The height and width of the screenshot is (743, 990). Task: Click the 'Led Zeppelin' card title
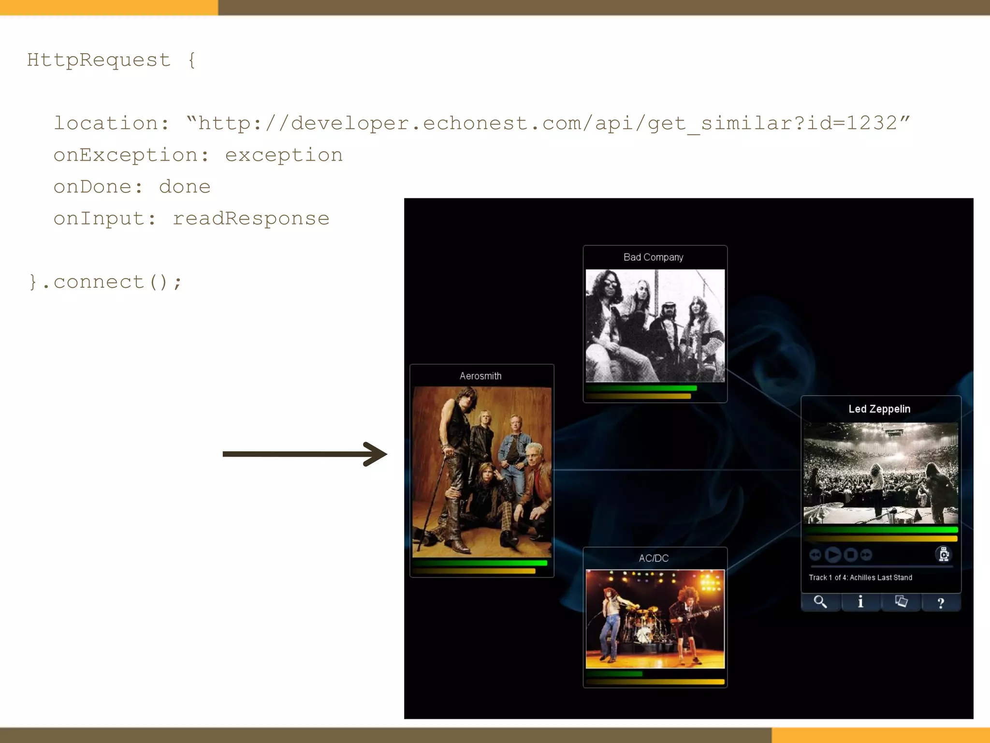[x=879, y=409]
